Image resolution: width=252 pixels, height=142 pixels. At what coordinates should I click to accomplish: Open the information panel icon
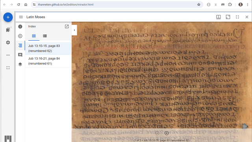20,26
